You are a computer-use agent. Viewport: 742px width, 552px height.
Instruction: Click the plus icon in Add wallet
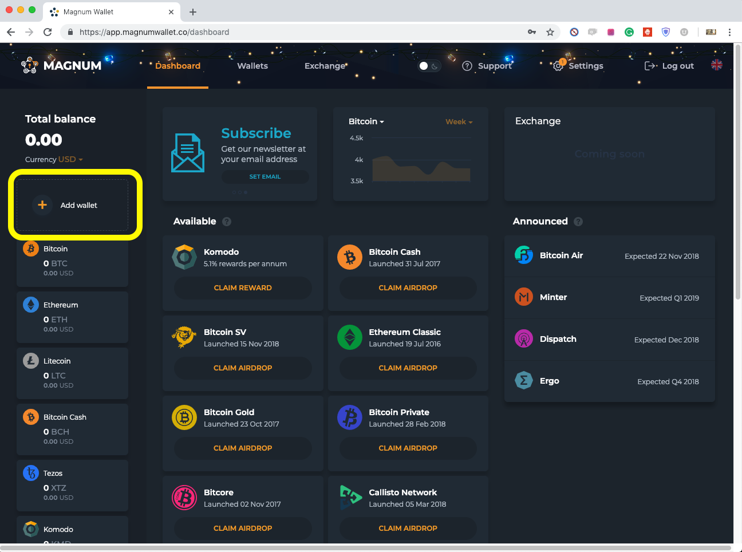(42, 204)
